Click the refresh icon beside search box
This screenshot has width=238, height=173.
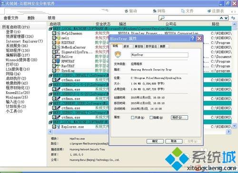click(x=233, y=18)
